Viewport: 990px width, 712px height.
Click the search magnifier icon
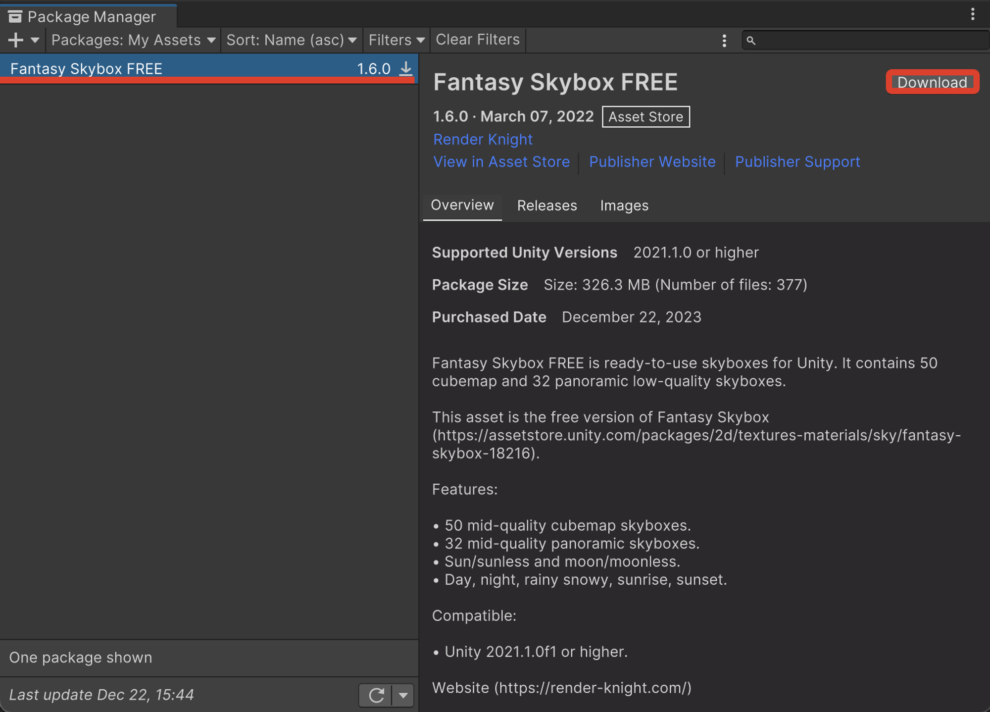[751, 41]
